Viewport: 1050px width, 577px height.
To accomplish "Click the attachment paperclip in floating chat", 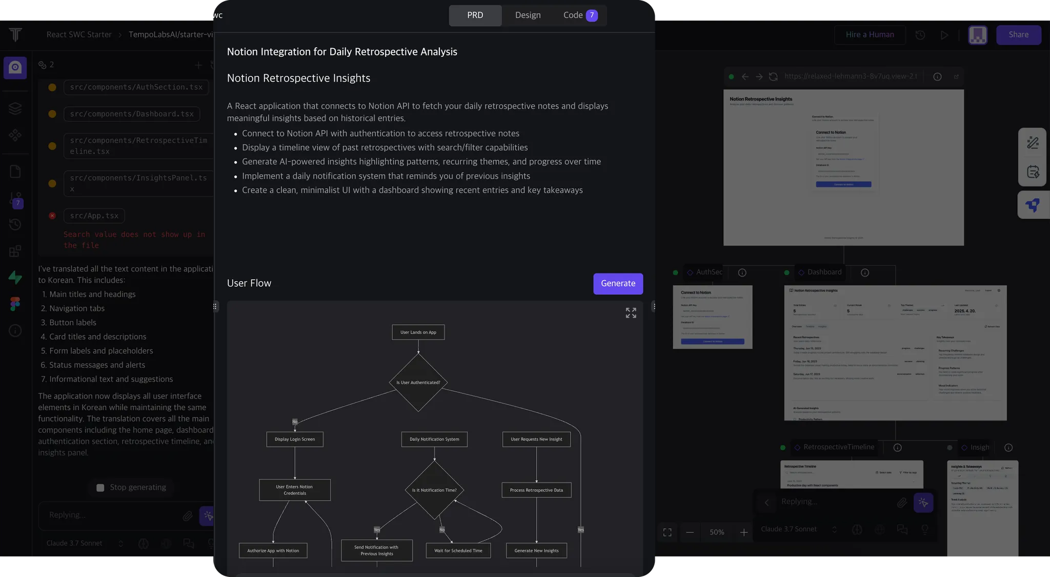I will click(901, 503).
